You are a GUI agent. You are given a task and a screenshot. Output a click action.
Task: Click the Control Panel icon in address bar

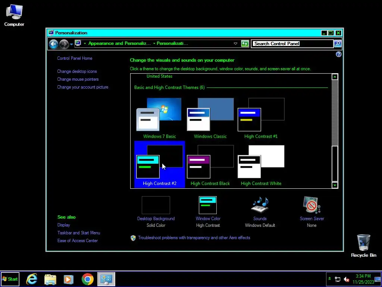pos(78,43)
